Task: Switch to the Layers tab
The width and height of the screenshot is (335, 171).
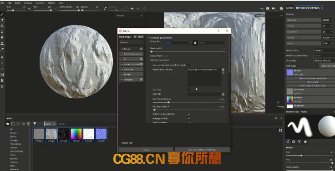Action: tap(290, 8)
